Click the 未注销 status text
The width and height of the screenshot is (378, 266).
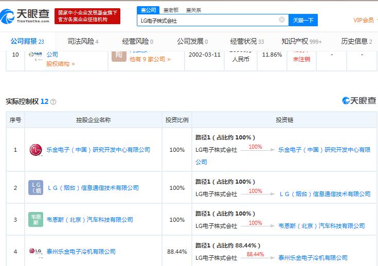(x=301, y=59)
